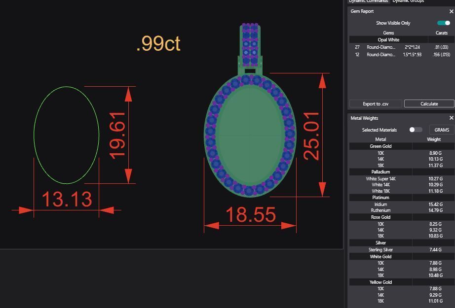Screen dimensions: 455x308
Task: Select the Palladium White 18K row
Action: (402, 191)
